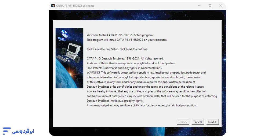Minimize the CATIA Welcome window

pos(199,6)
